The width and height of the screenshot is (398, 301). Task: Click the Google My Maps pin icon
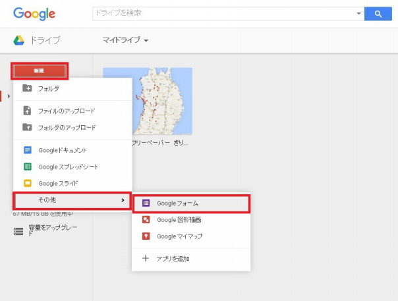(x=146, y=236)
